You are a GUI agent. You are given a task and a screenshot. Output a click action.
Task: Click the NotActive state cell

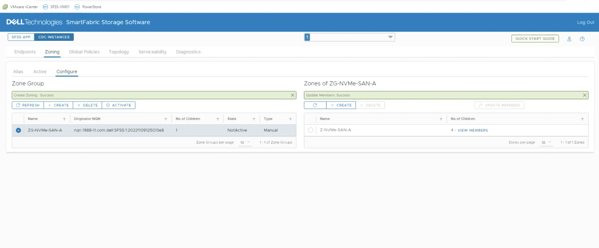coord(237,130)
